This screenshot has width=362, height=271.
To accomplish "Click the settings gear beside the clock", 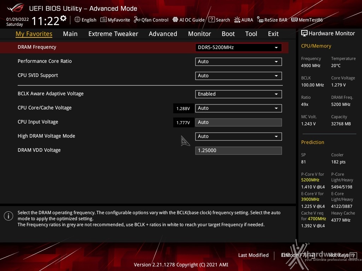I will point(63,18).
